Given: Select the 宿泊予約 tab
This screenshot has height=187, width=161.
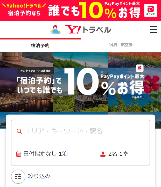Looking at the screenshot, I should tap(40, 45).
